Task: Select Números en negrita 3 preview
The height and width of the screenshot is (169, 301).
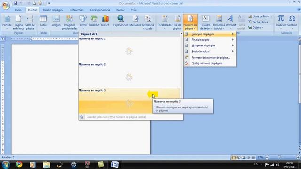Action: click(129, 101)
